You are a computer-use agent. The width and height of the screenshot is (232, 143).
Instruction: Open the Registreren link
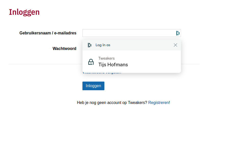(x=158, y=103)
